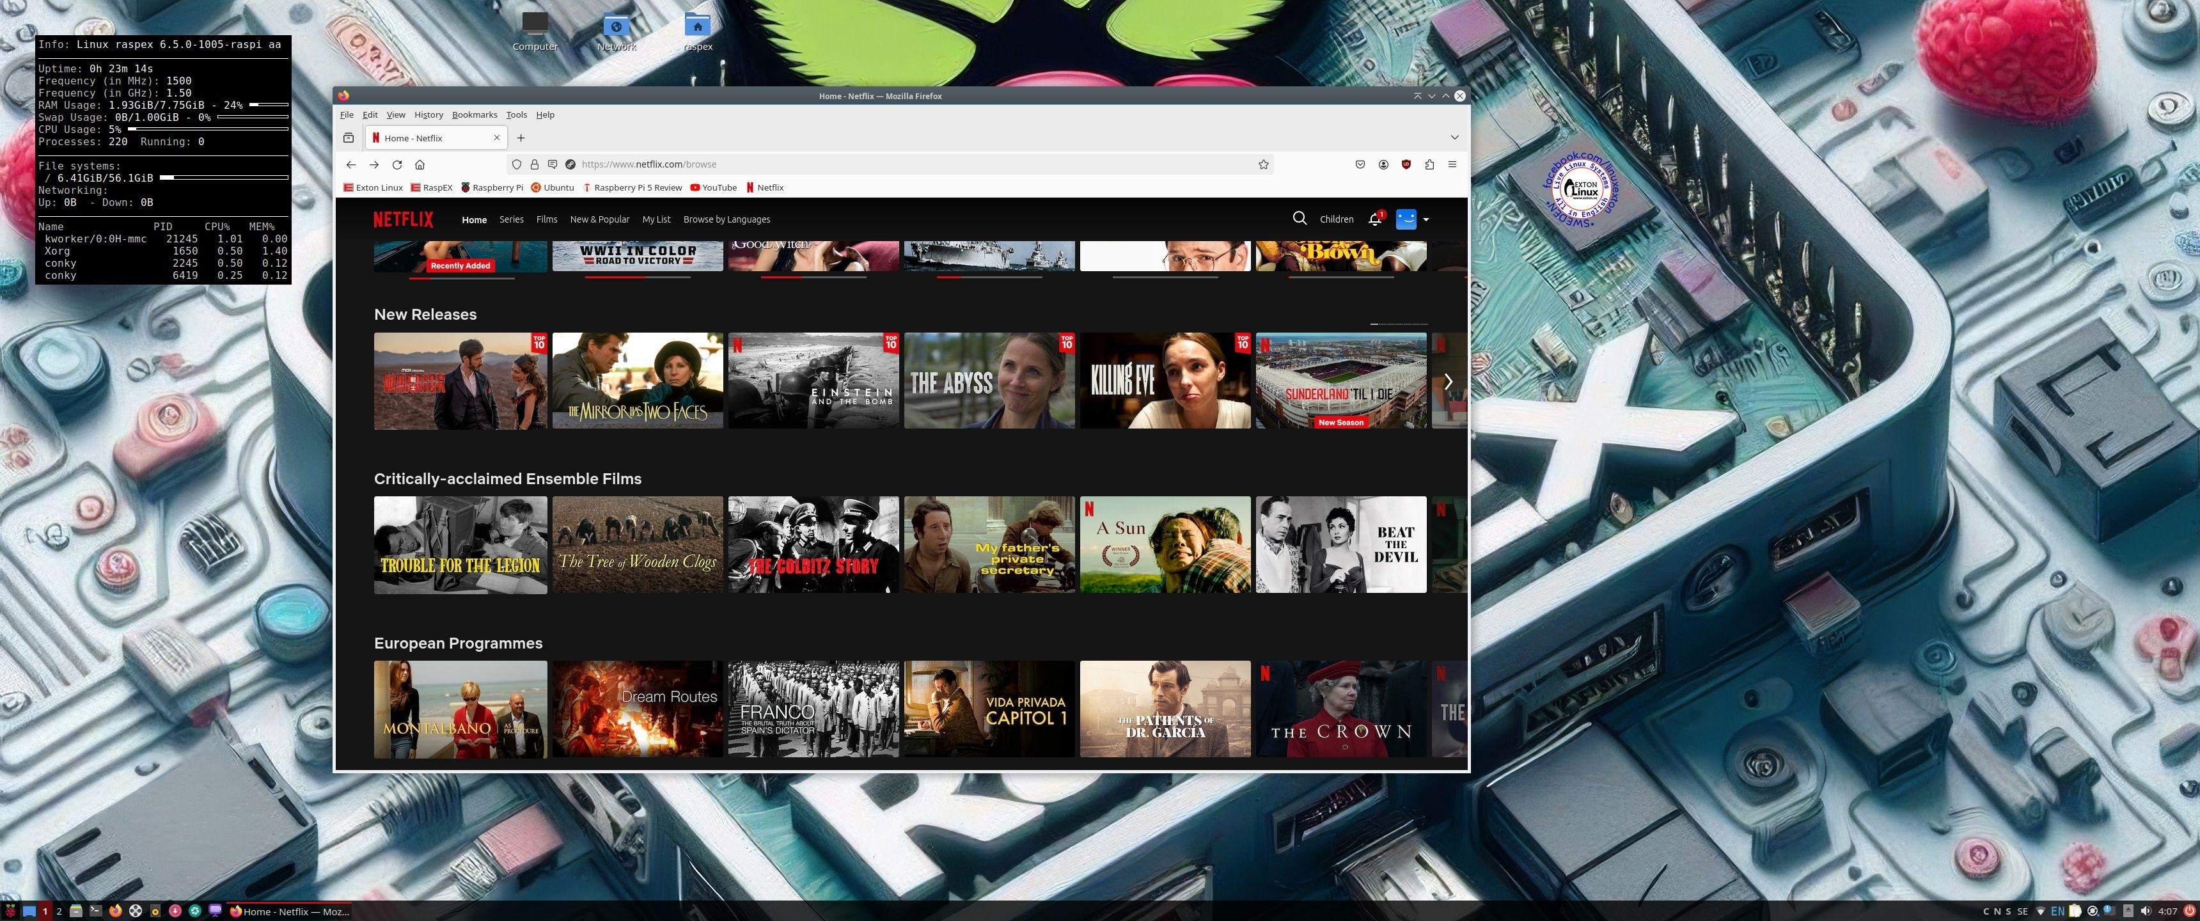Open Firefox home page icon
The width and height of the screenshot is (2200, 921).
(420, 164)
